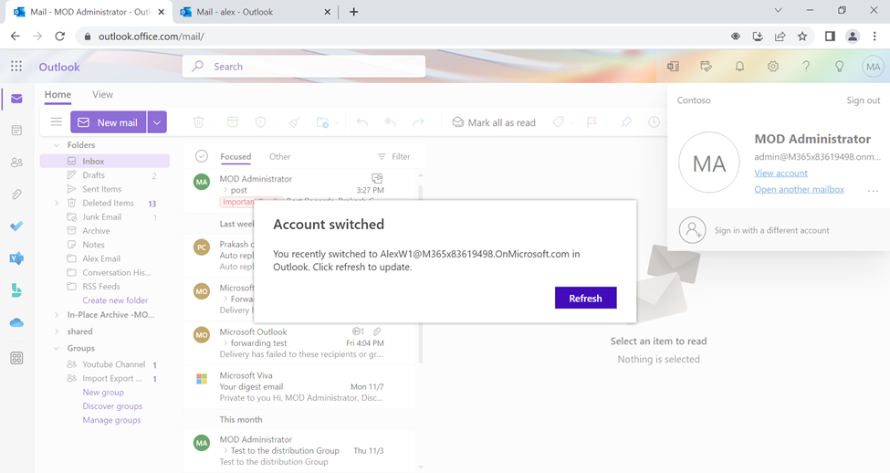Viewport: 890px width, 473px height.
Task: Click in the Search box
Action: 304,67
